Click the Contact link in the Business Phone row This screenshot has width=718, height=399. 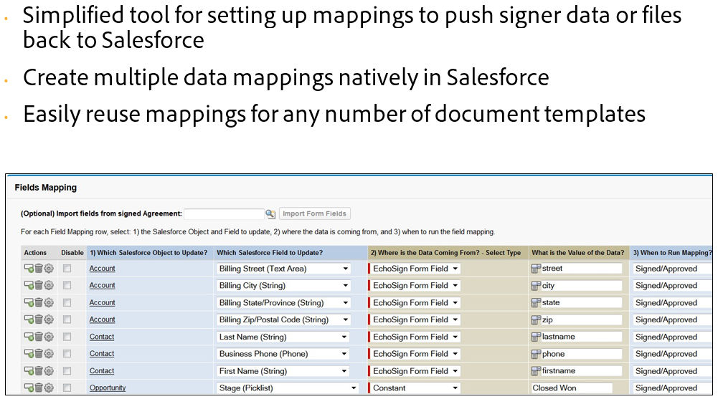click(102, 354)
